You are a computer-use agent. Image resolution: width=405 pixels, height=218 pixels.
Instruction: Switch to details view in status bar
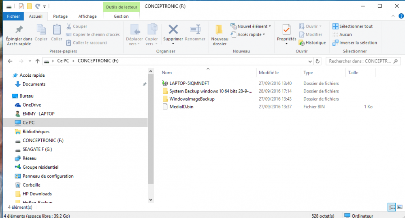pos(392,207)
